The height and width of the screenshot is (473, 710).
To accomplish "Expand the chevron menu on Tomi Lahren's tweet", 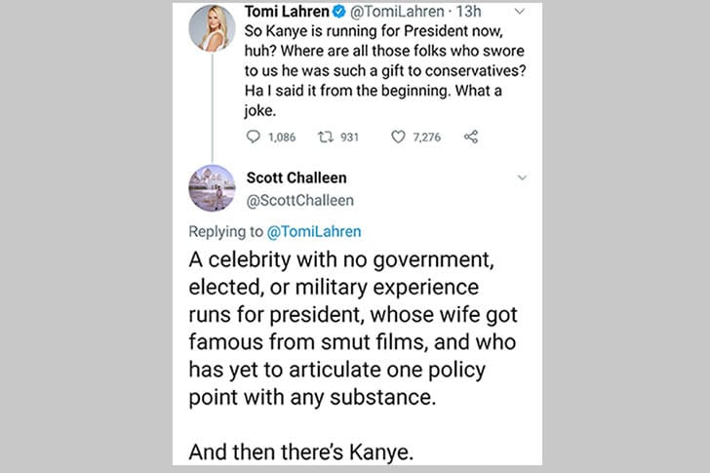I will (x=522, y=13).
